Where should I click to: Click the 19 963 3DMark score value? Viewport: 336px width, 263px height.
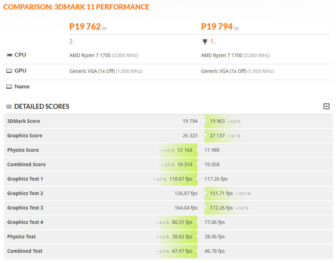pyautogui.click(x=217, y=121)
